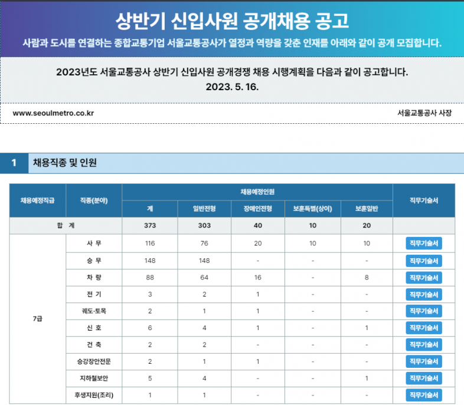
Task: Click the 궤도·토목 job type cell
Action: pyautogui.click(x=94, y=311)
